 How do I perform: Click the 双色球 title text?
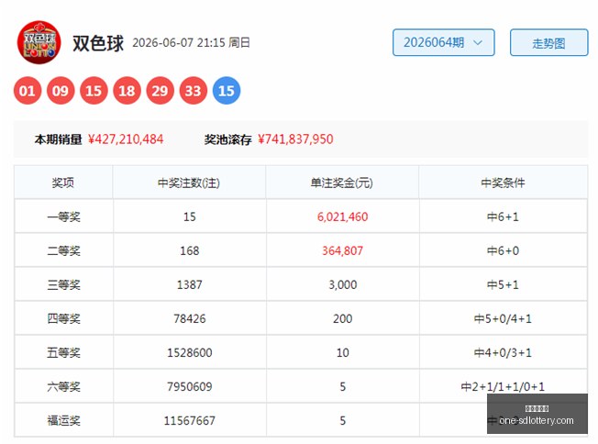(98, 43)
